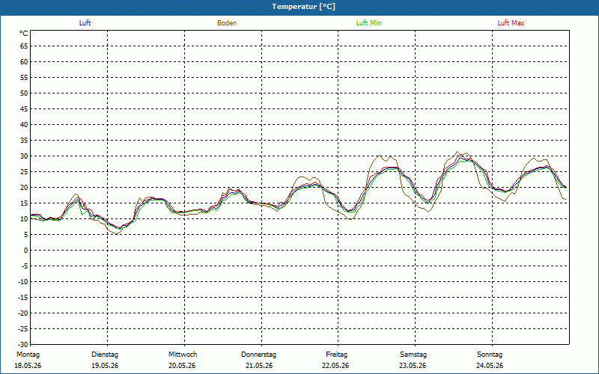Click the Dienstag day label
599x374 pixels.
tap(105, 355)
